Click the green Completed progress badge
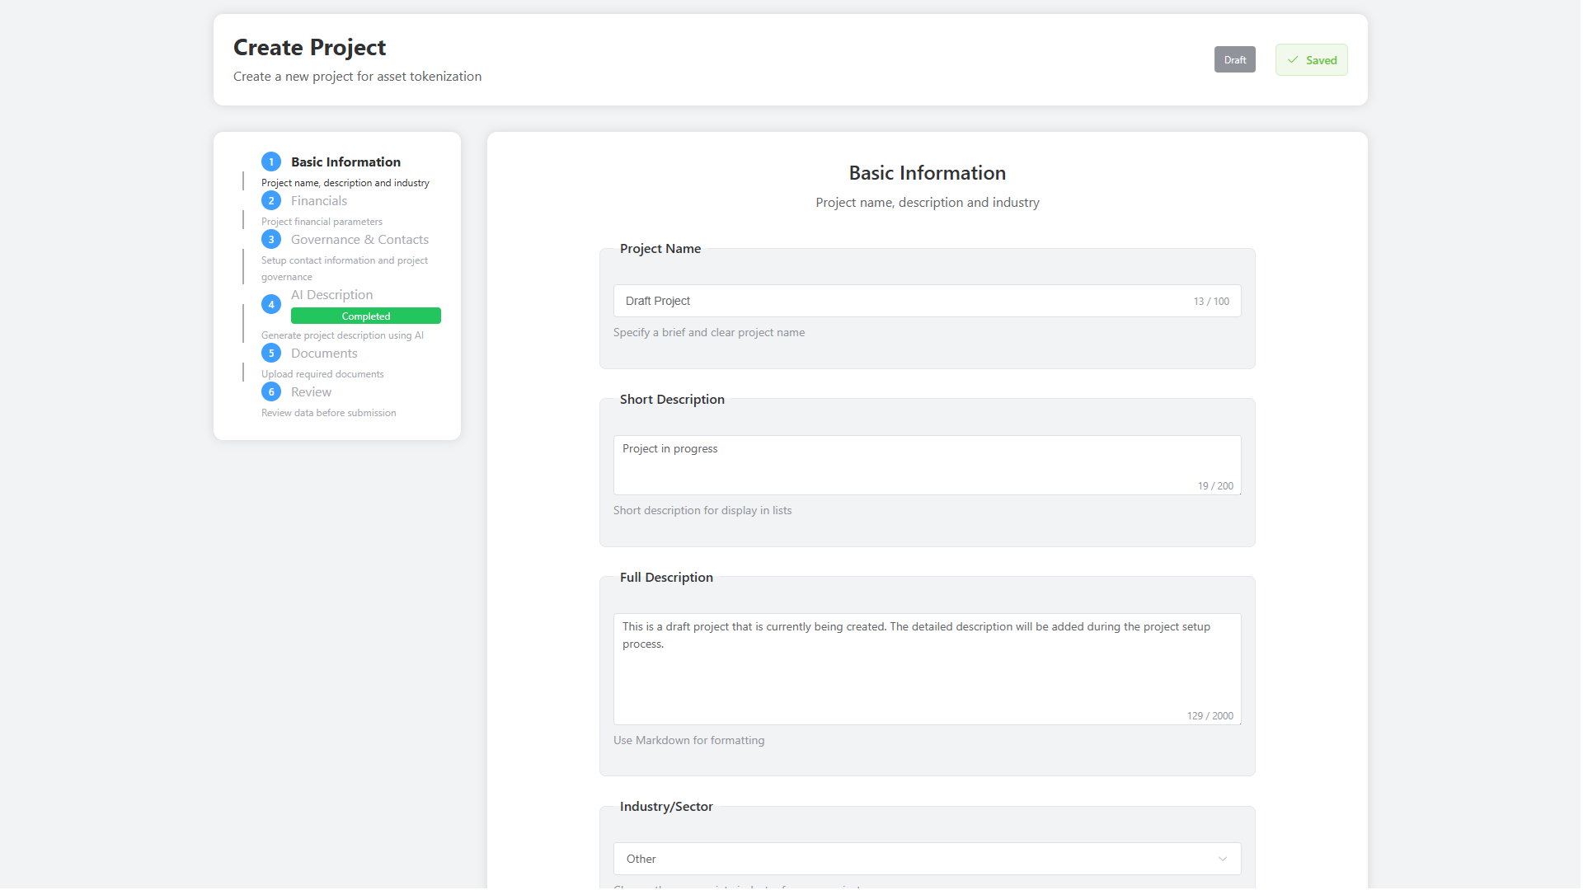 coord(366,316)
